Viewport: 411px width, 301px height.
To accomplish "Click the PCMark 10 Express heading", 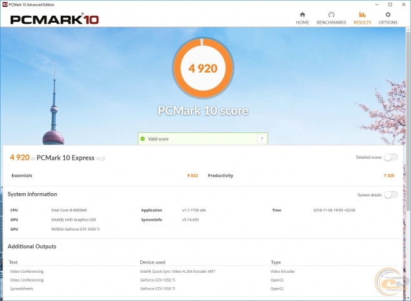I will pyautogui.click(x=65, y=158).
